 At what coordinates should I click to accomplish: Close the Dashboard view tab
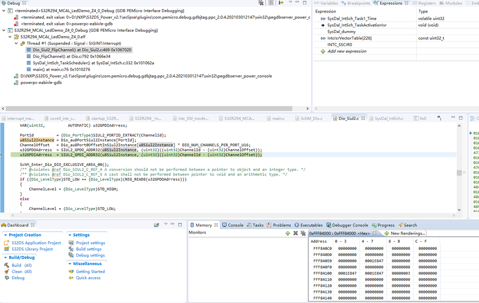[33, 225]
